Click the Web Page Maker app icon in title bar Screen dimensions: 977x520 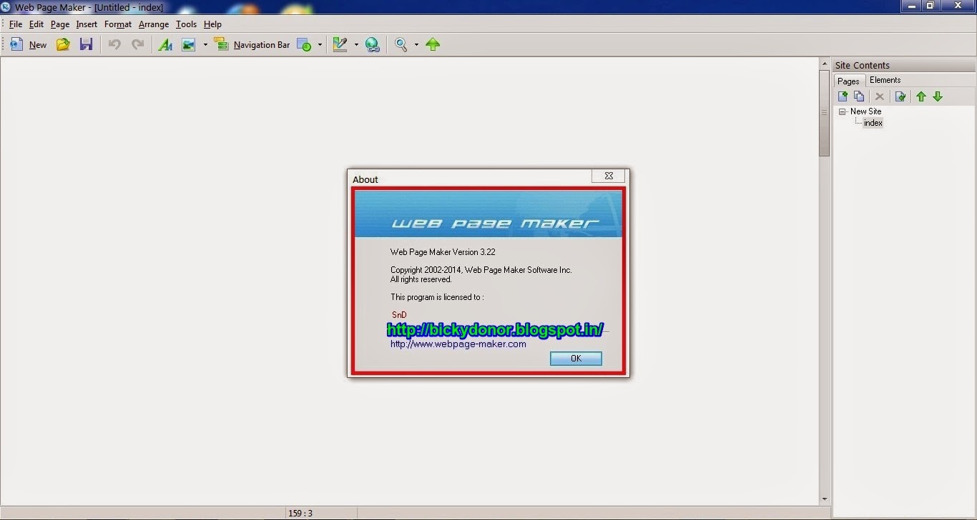point(6,7)
